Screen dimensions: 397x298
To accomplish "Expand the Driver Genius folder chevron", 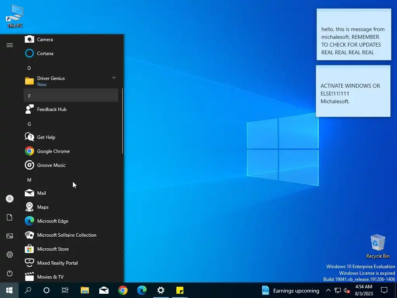I will (x=114, y=78).
